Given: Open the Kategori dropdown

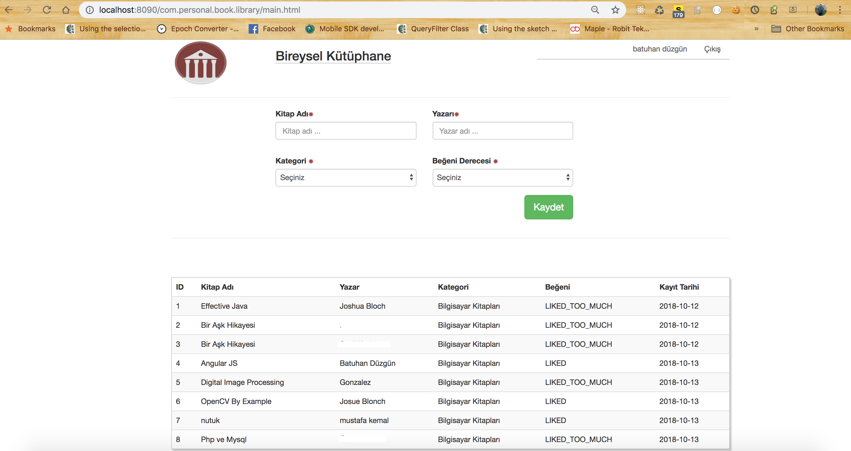Looking at the screenshot, I should (x=346, y=178).
